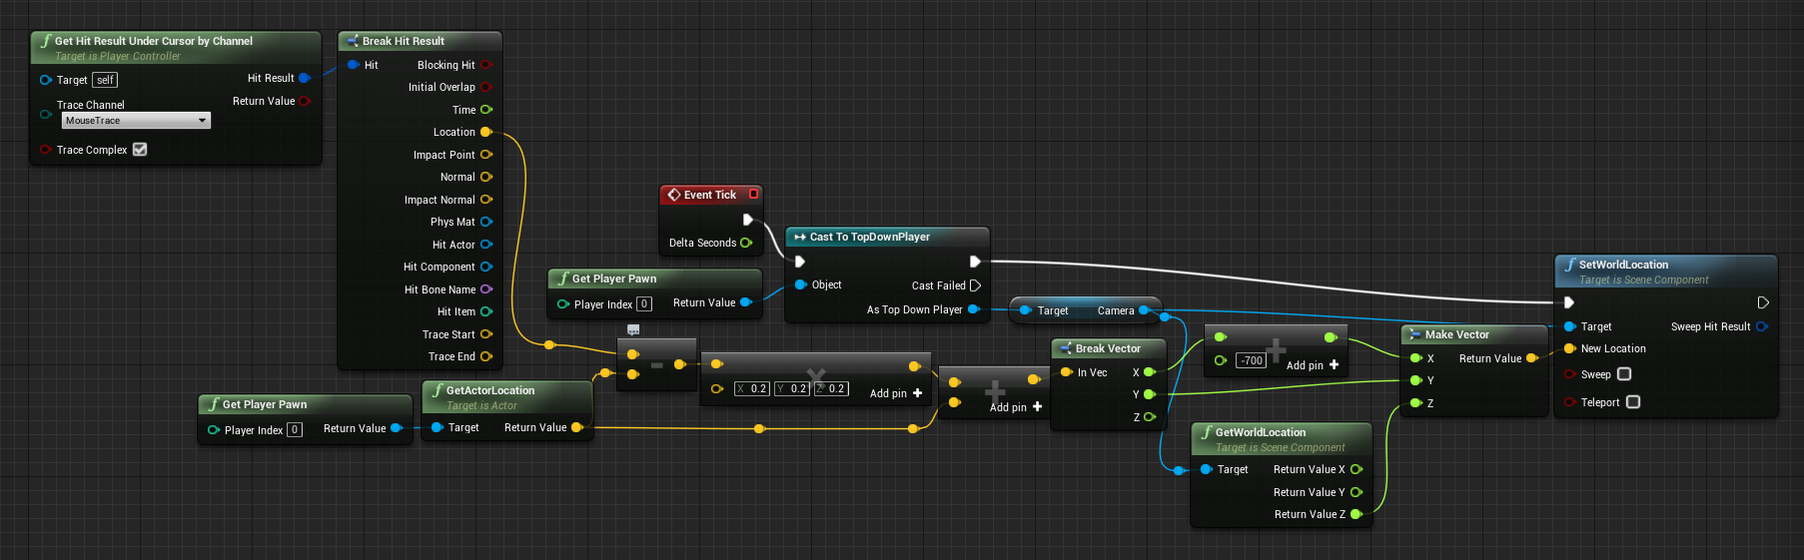
Task: Click the Object input pin on Cast node
Action: point(801,284)
